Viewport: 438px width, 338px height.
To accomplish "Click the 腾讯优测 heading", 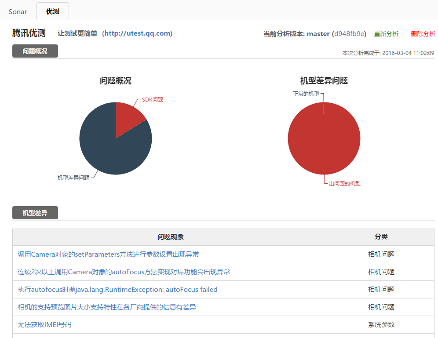I will pos(29,33).
